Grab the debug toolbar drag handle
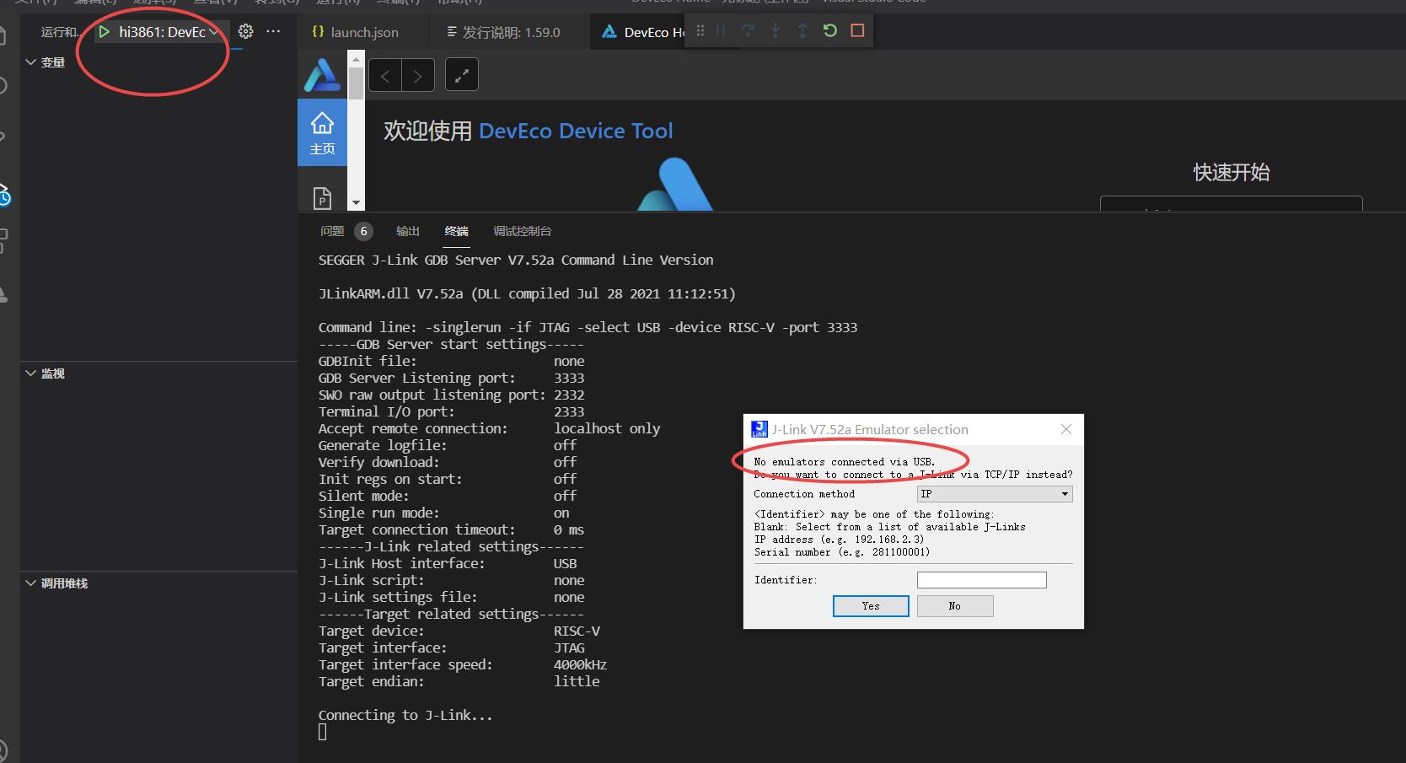The image size is (1406, 763). click(x=700, y=30)
